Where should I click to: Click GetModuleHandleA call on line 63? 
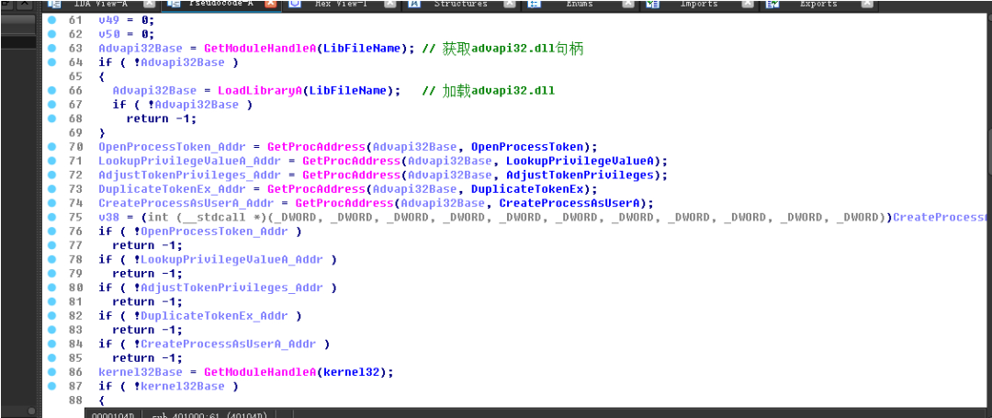tap(260, 48)
